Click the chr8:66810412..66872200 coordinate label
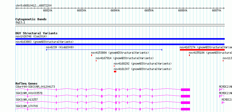The width and height of the screenshot is (232, 112). (34, 6)
